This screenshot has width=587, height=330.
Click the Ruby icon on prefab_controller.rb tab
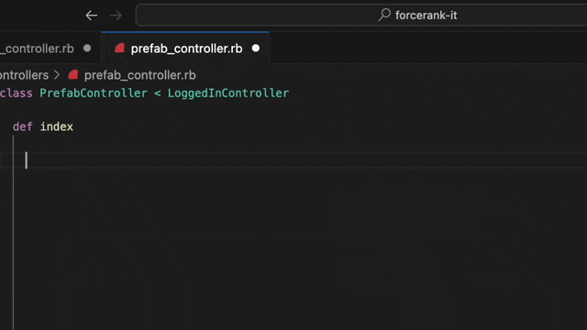(119, 49)
